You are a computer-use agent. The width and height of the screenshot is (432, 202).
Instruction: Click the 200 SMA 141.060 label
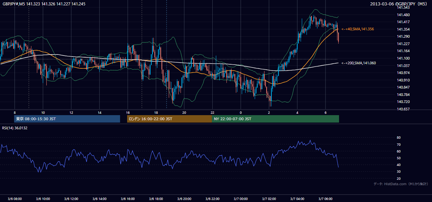click(359, 63)
